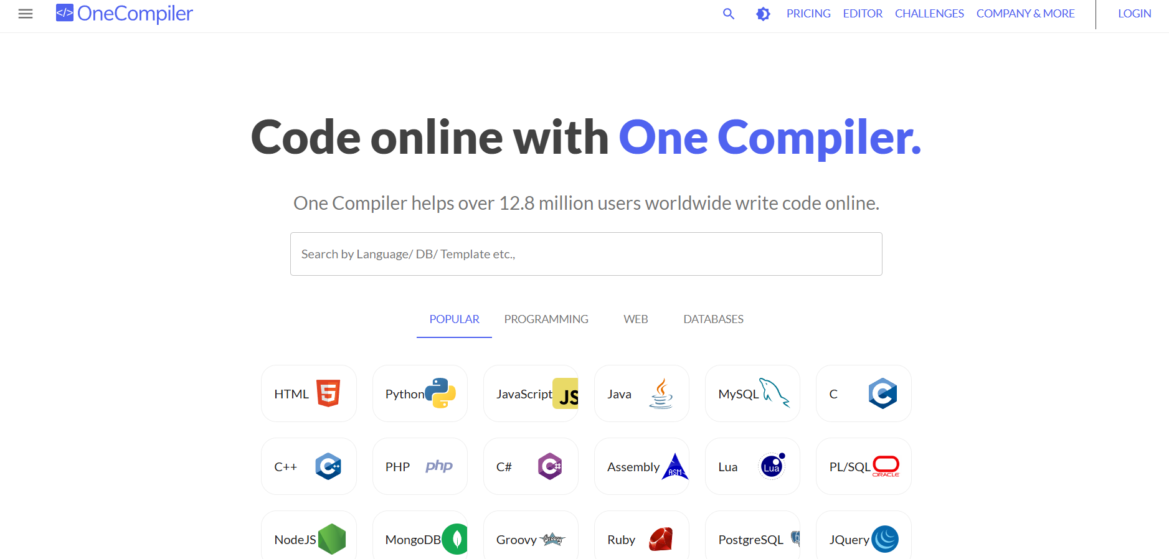1169x559 pixels.
Task: Click the JQuery label text
Action: tap(850, 540)
